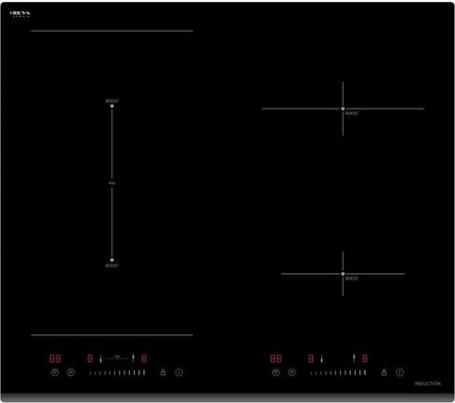Tap the left panel P boost icon
Image resolution: width=455 pixels, height=403 pixels.
tap(71, 372)
